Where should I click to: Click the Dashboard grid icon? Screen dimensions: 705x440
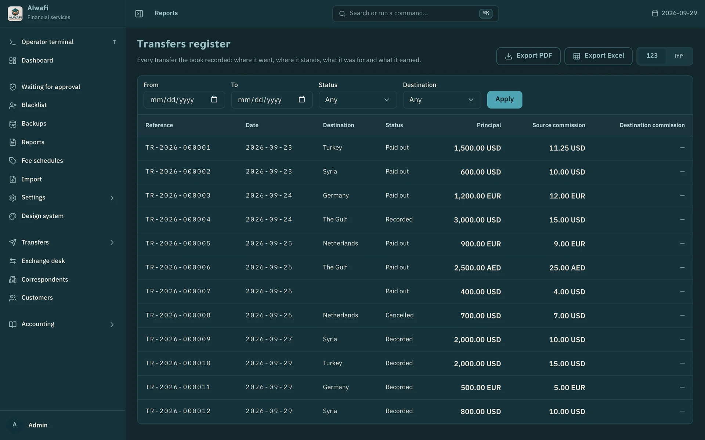pyautogui.click(x=12, y=60)
